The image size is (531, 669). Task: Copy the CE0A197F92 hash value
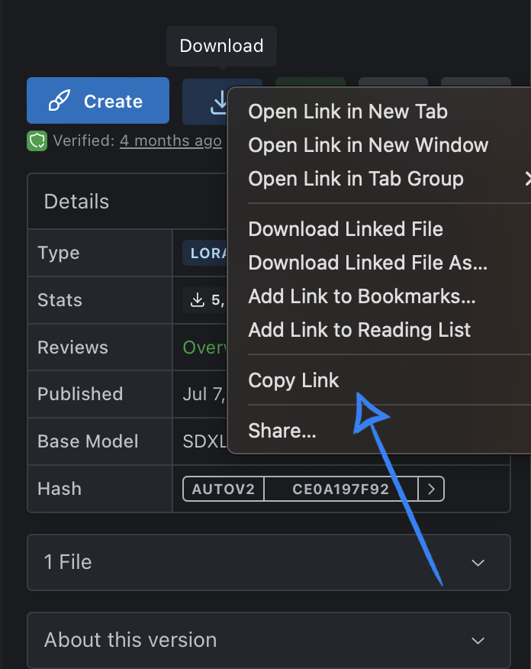pyautogui.click(x=340, y=490)
